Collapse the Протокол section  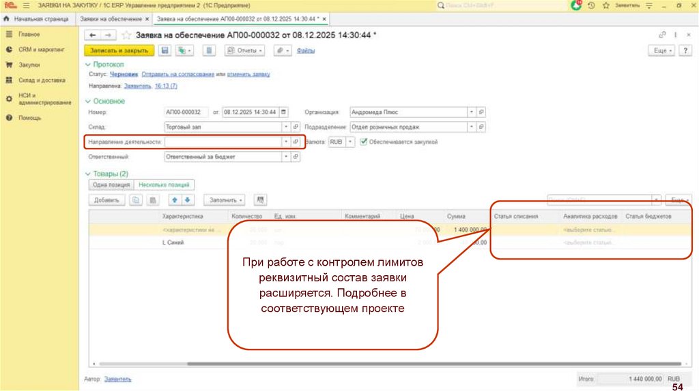coord(88,65)
